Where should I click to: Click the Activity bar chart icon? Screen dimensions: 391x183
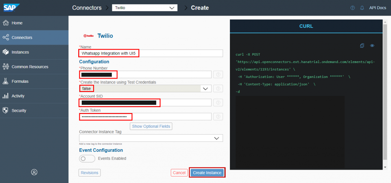click(5, 96)
